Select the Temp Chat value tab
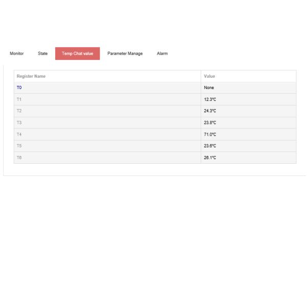The image size is (307, 307). (x=77, y=54)
